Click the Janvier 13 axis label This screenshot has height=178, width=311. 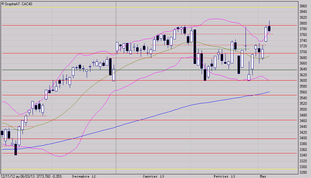[x=153, y=176]
